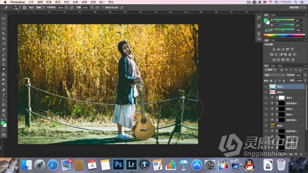The image size is (308, 173).
Task: Click the delete layer trash button
Action: point(301,154)
